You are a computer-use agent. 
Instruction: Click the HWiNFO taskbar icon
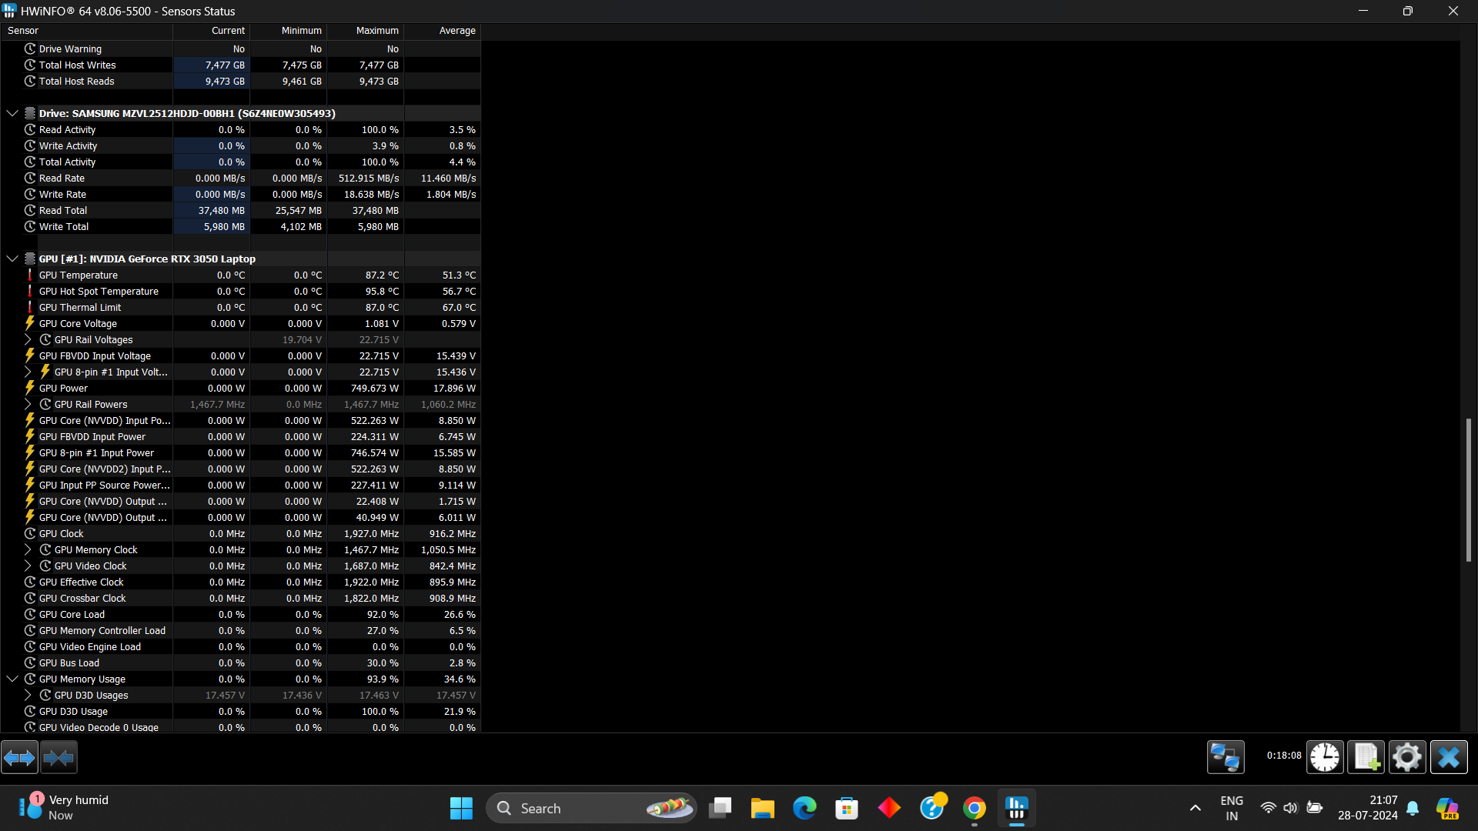1017,809
